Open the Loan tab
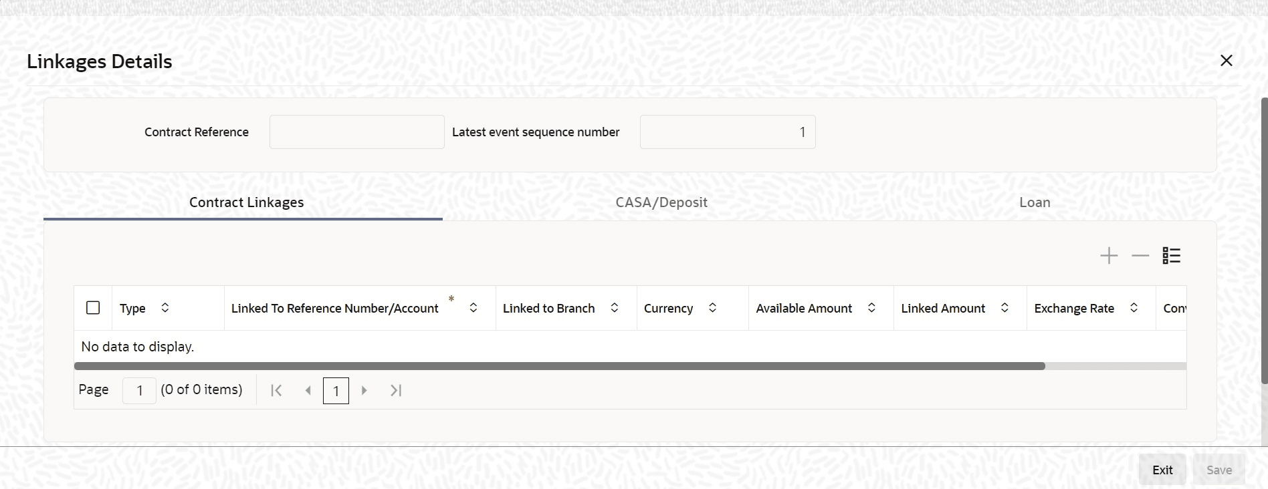This screenshot has height=489, width=1268. click(1035, 202)
